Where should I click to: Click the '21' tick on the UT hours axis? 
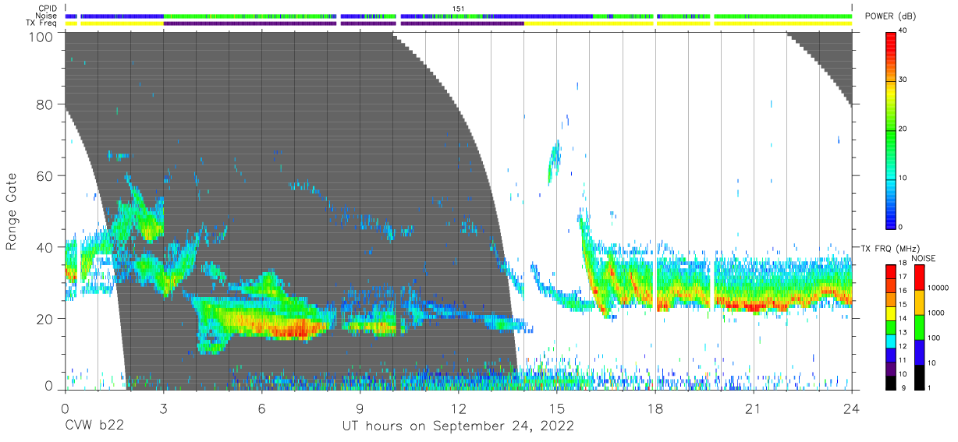[754, 408]
